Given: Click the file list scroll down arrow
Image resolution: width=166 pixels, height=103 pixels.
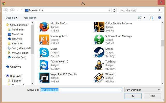Looking at the screenshot, I should (163, 83).
